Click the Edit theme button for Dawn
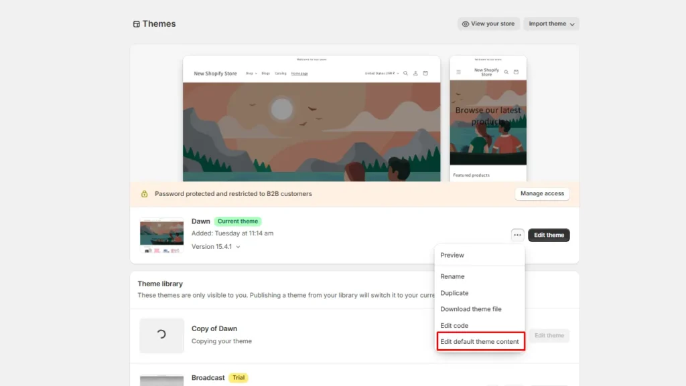The image size is (686, 386). pos(549,235)
